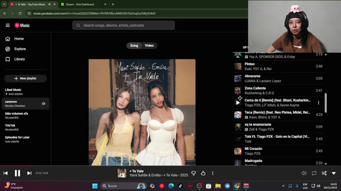This screenshot has height=191, width=341.
Task: Switch to Song mode
Action: point(134,46)
